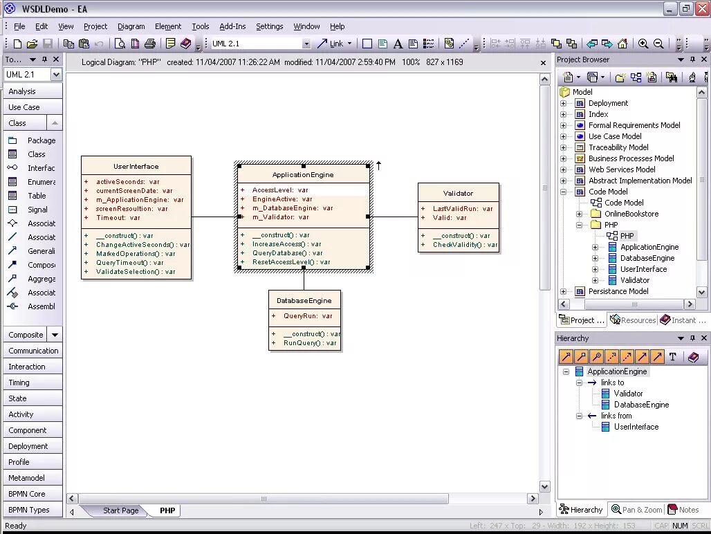Expand the ApplicationEngine class in Project Browser
This screenshot has height=534, width=711.
point(595,247)
